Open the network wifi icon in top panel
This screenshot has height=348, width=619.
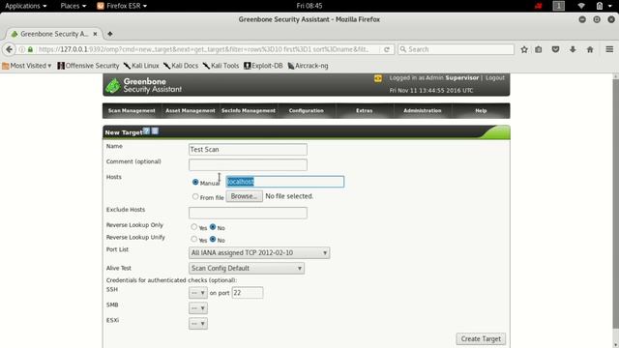point(581,6)
